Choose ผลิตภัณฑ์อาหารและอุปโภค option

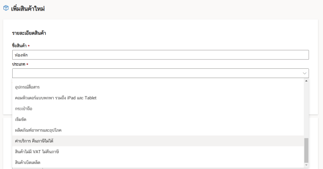38,130
